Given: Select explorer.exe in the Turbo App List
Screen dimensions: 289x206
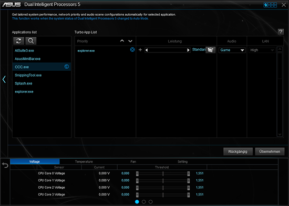Looking at the screenshot, I should [x=86, y=51].
